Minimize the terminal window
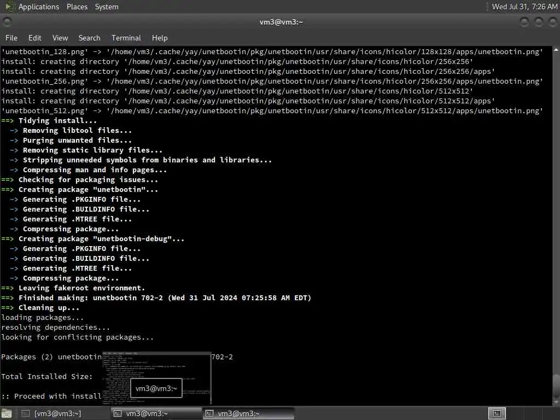The height and width of the screenshot is (420, 560). [524, 22]
